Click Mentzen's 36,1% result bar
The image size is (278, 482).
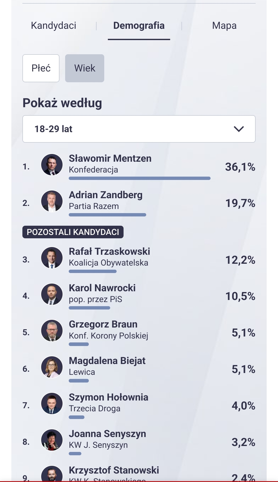pos(140,178)
